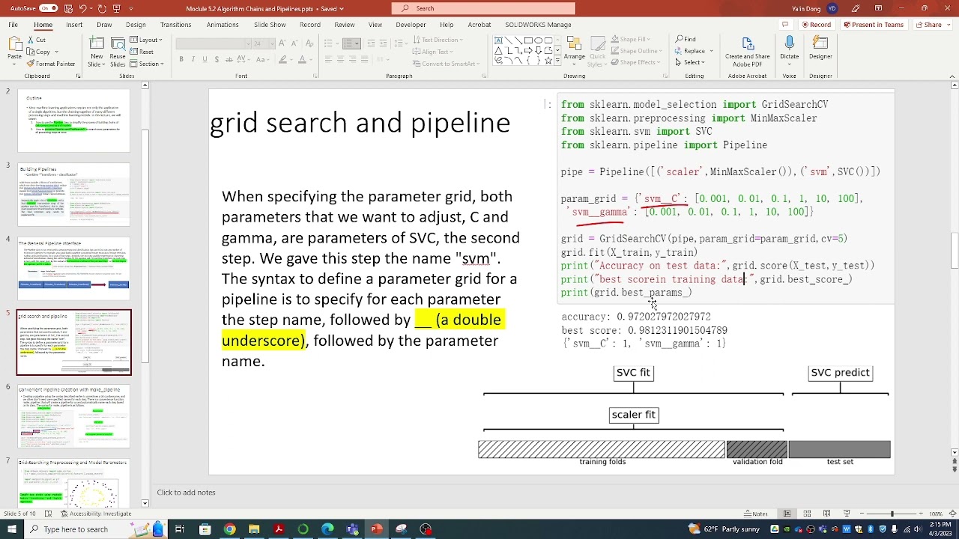Image resolution: width=959 pixels, height=539 pixels.
Task: Toggle Strikethrough formatting
Action: [228, 60]
